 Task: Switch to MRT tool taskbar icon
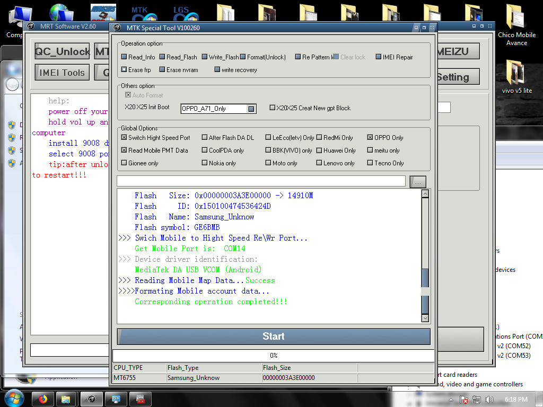[91, 400]
